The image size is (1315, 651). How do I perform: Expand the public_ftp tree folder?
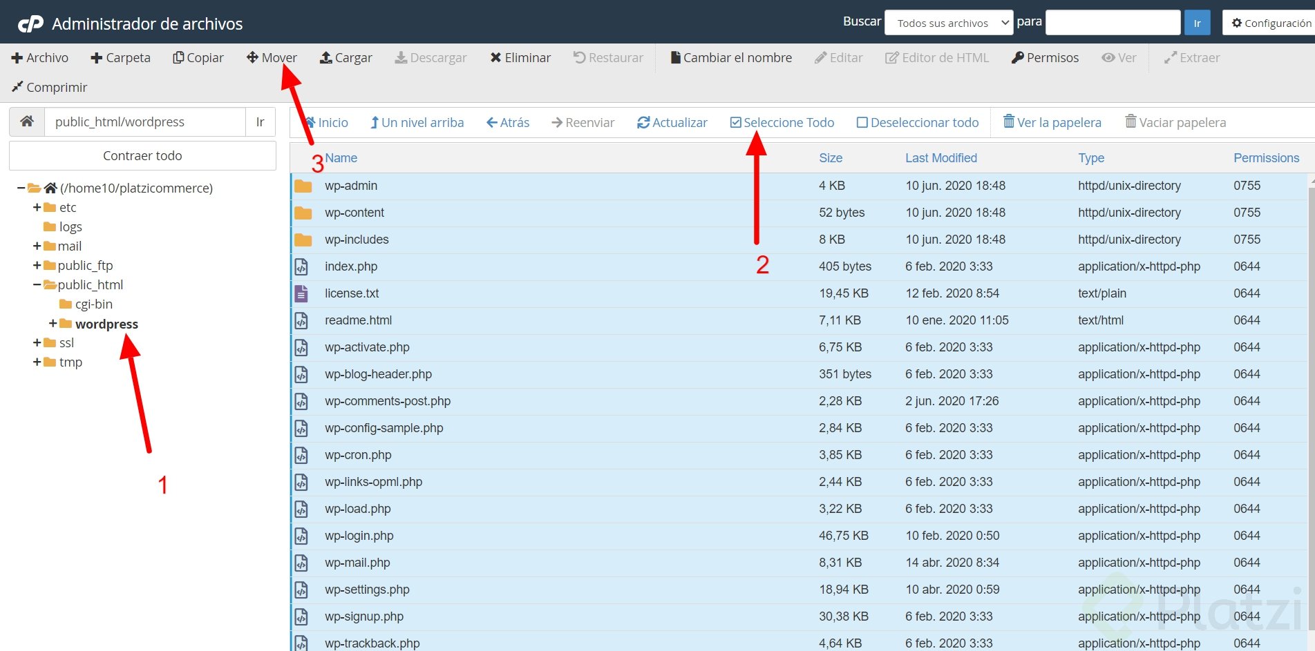coord(37,265)
